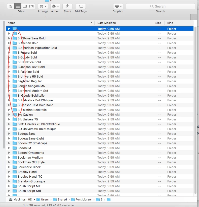Select 'BI Helvetica BoldOblique' row
Screen dimensions: 199x207
pos(100,100)
